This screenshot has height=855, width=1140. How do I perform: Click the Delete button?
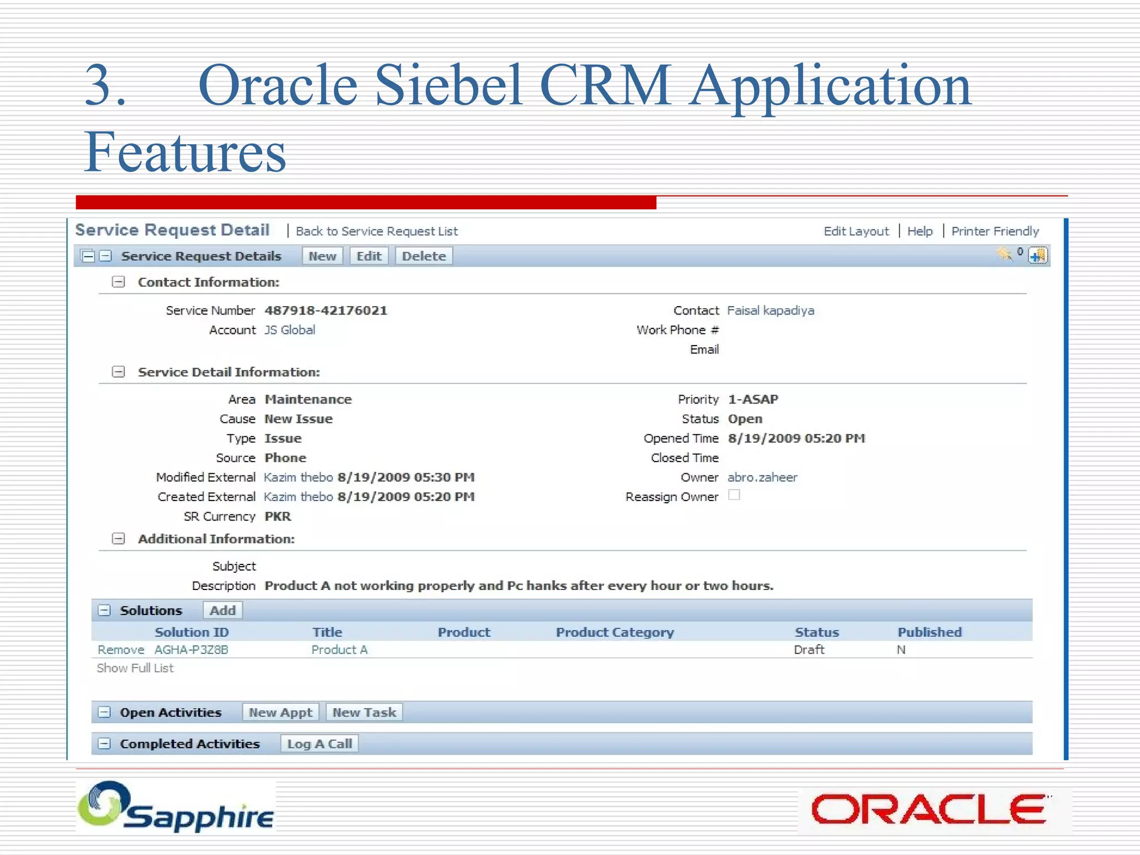[x=424, y=256]
